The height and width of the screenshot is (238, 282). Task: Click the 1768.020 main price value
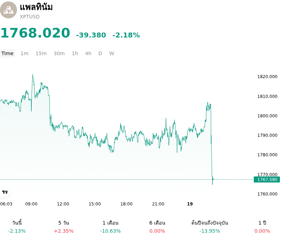35,33
